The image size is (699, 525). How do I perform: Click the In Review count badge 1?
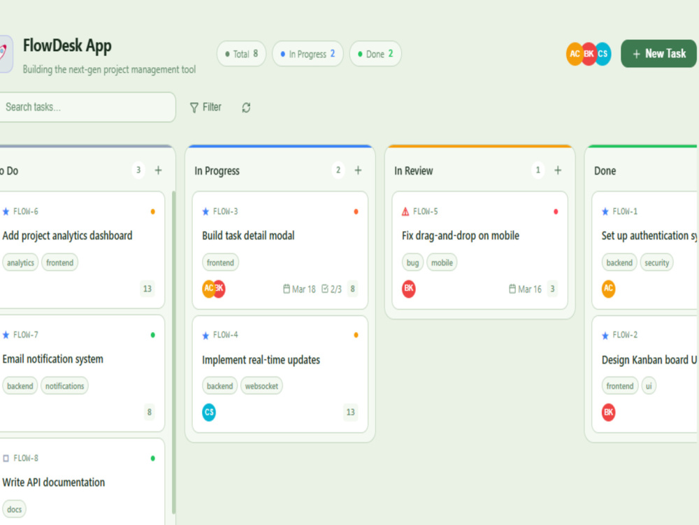[538, 171]
